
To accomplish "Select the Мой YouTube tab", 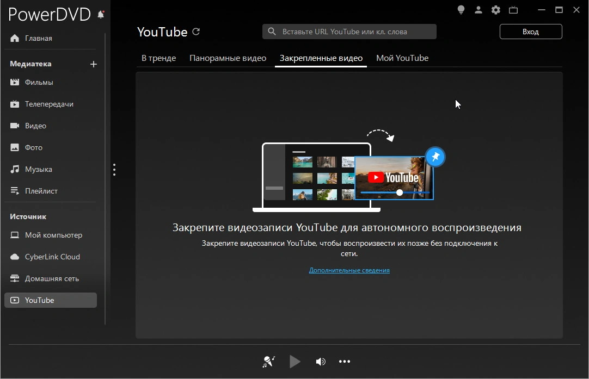I will tap(402, 58).
